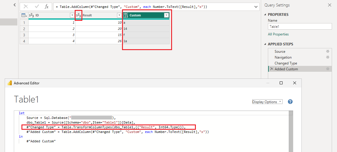The image size is (337, 152).
Task: Click the Custom cell with value 14
Action: 146,29
